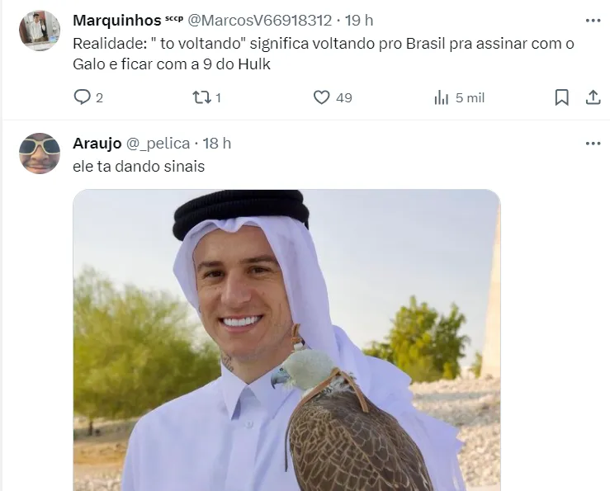The height and width of the screenshot is (491, 610).
Task: Open more options on Araujo's tweet
Action: coord(593,144)
